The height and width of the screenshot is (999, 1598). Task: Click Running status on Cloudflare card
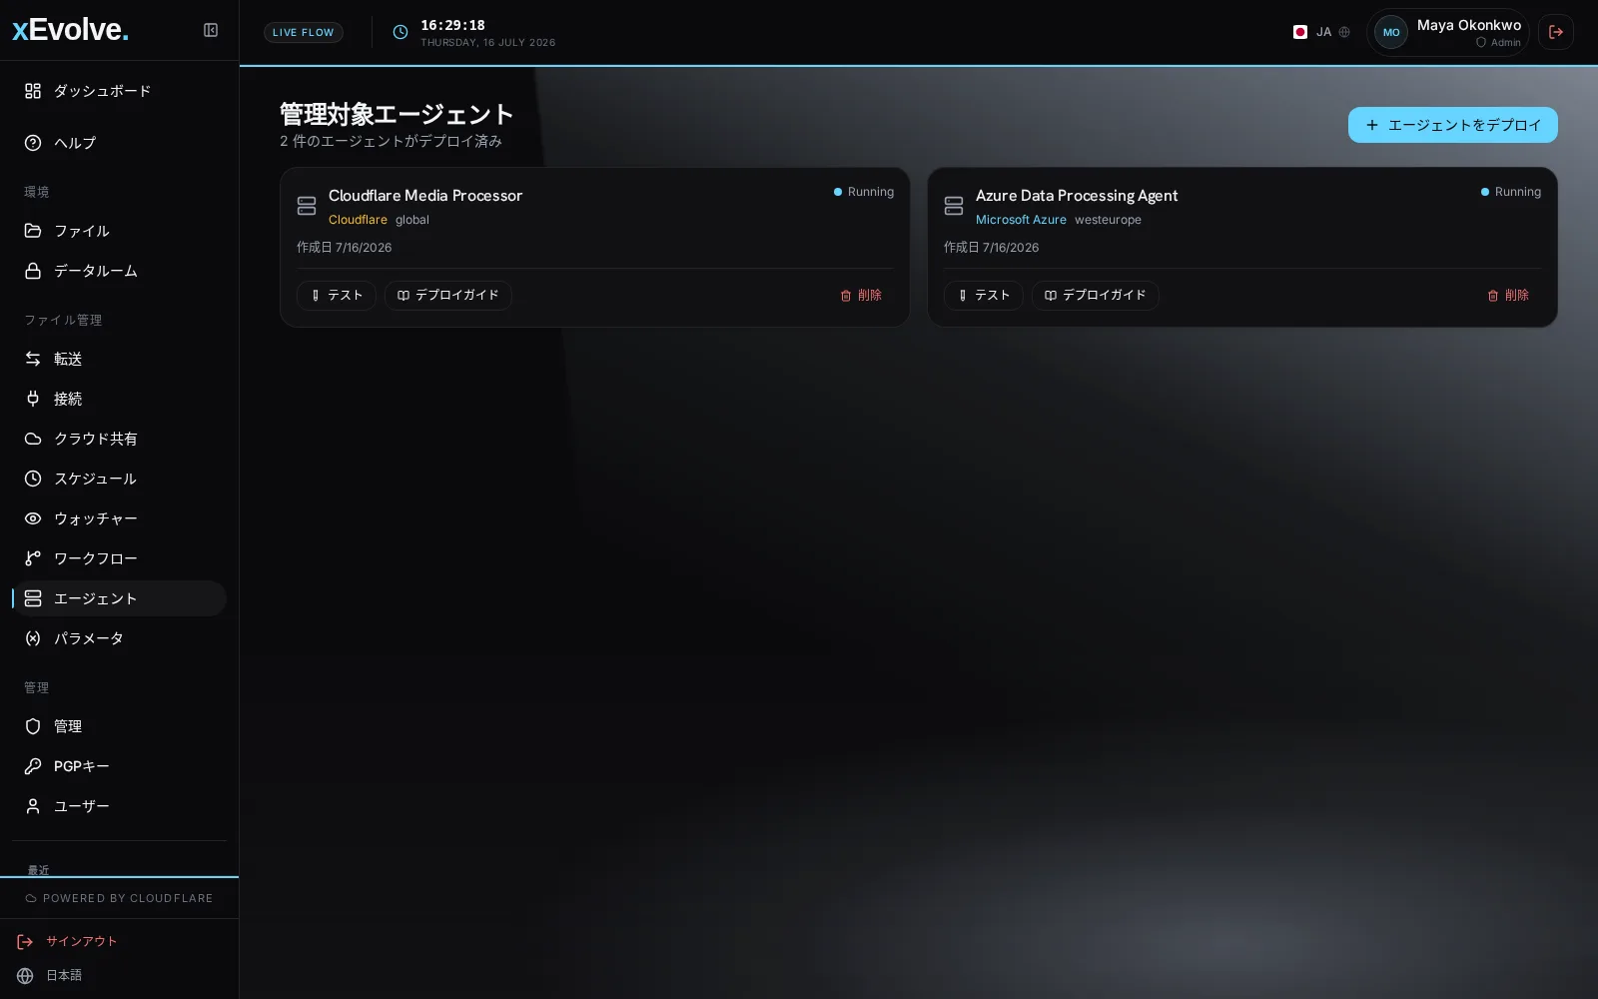point(864,192)
